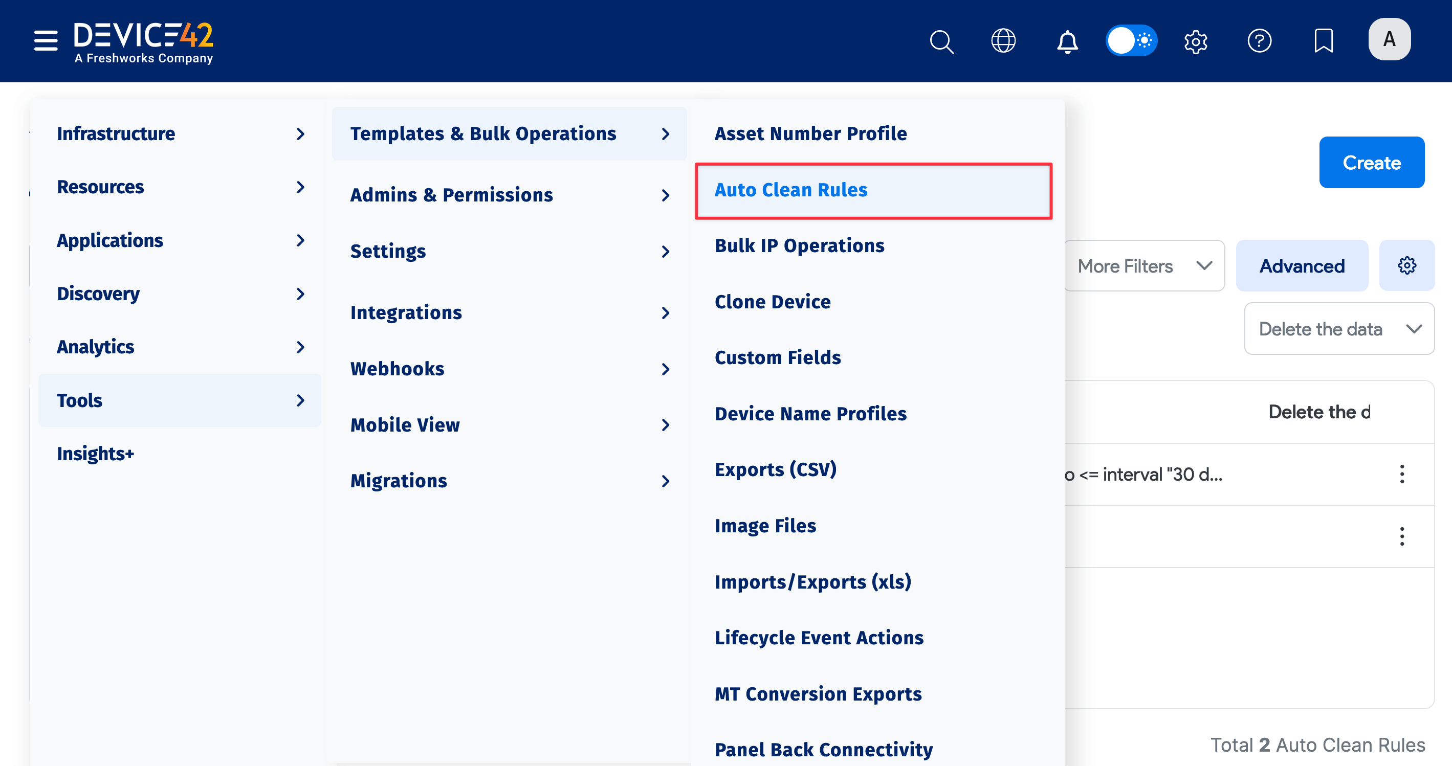Click the header settings gear icon
The height and width of the screenshot is (766, 1452).
(1196, 41)
